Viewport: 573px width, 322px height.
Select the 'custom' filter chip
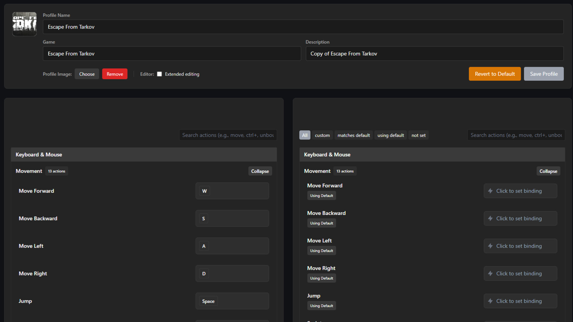tap(322, 135)
